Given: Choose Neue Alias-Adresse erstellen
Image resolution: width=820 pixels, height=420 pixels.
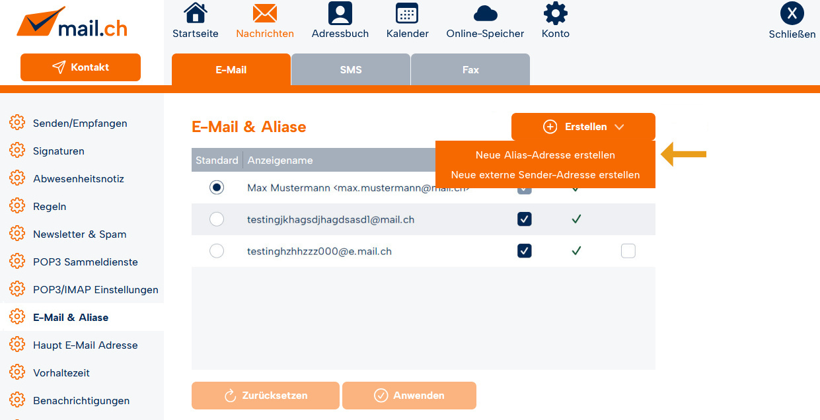Looking at the screenshot, I should 545,155.
